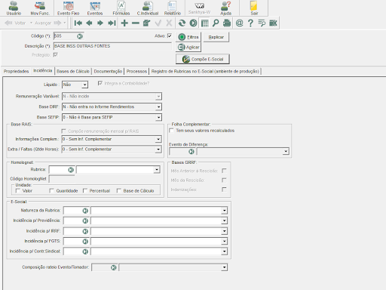Check the Percentual unit checkbox
Screen dimensions: 386x290
[x=85, y=190]
